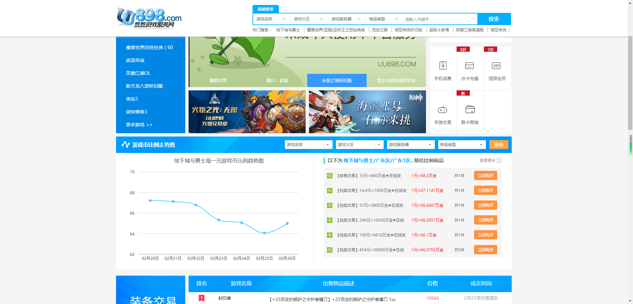Open hot search link 超级斗罗境
The height and width of the screenshot is (304, 633).
click(439, 30)
